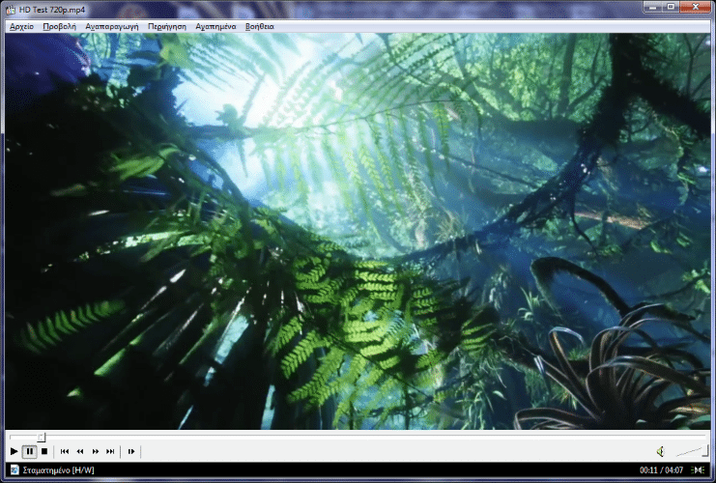Maximize the player window
The image size is (716, 483).
tap(671, 7)
